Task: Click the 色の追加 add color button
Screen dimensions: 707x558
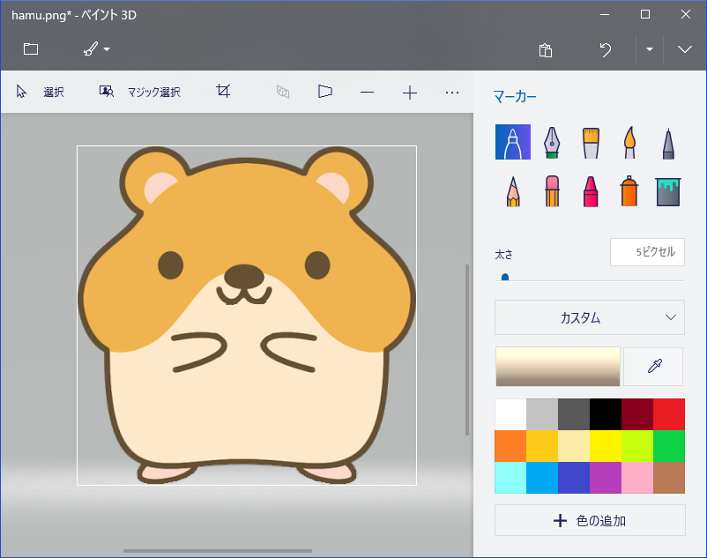Action: tap(590, 520)
